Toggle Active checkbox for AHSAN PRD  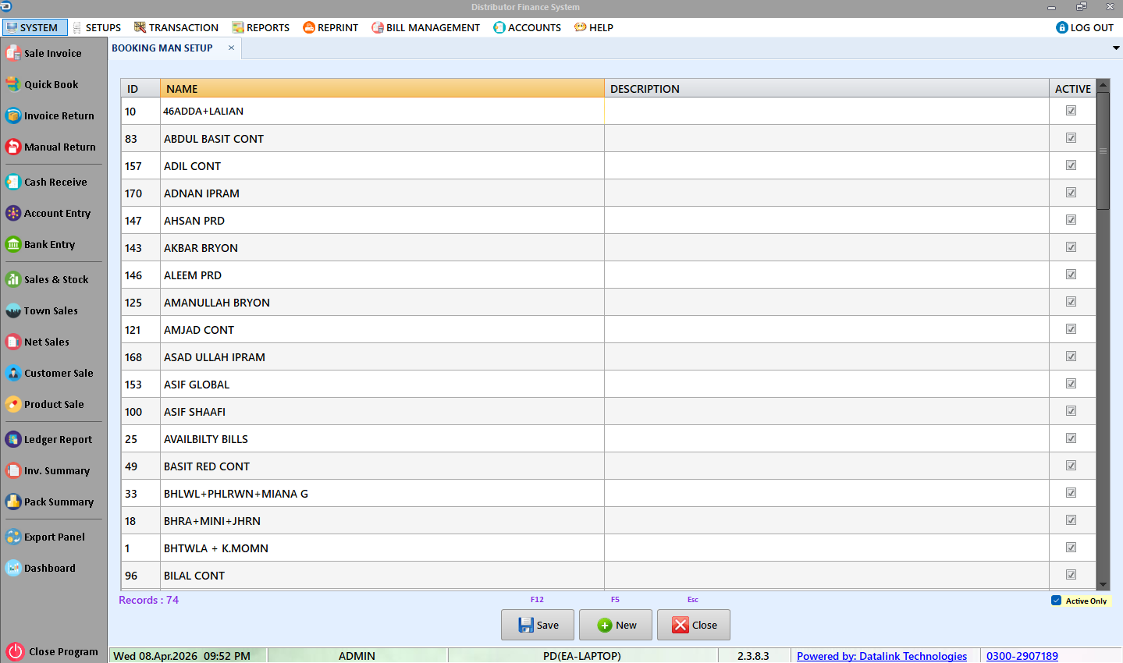(x=1071, y=220)
